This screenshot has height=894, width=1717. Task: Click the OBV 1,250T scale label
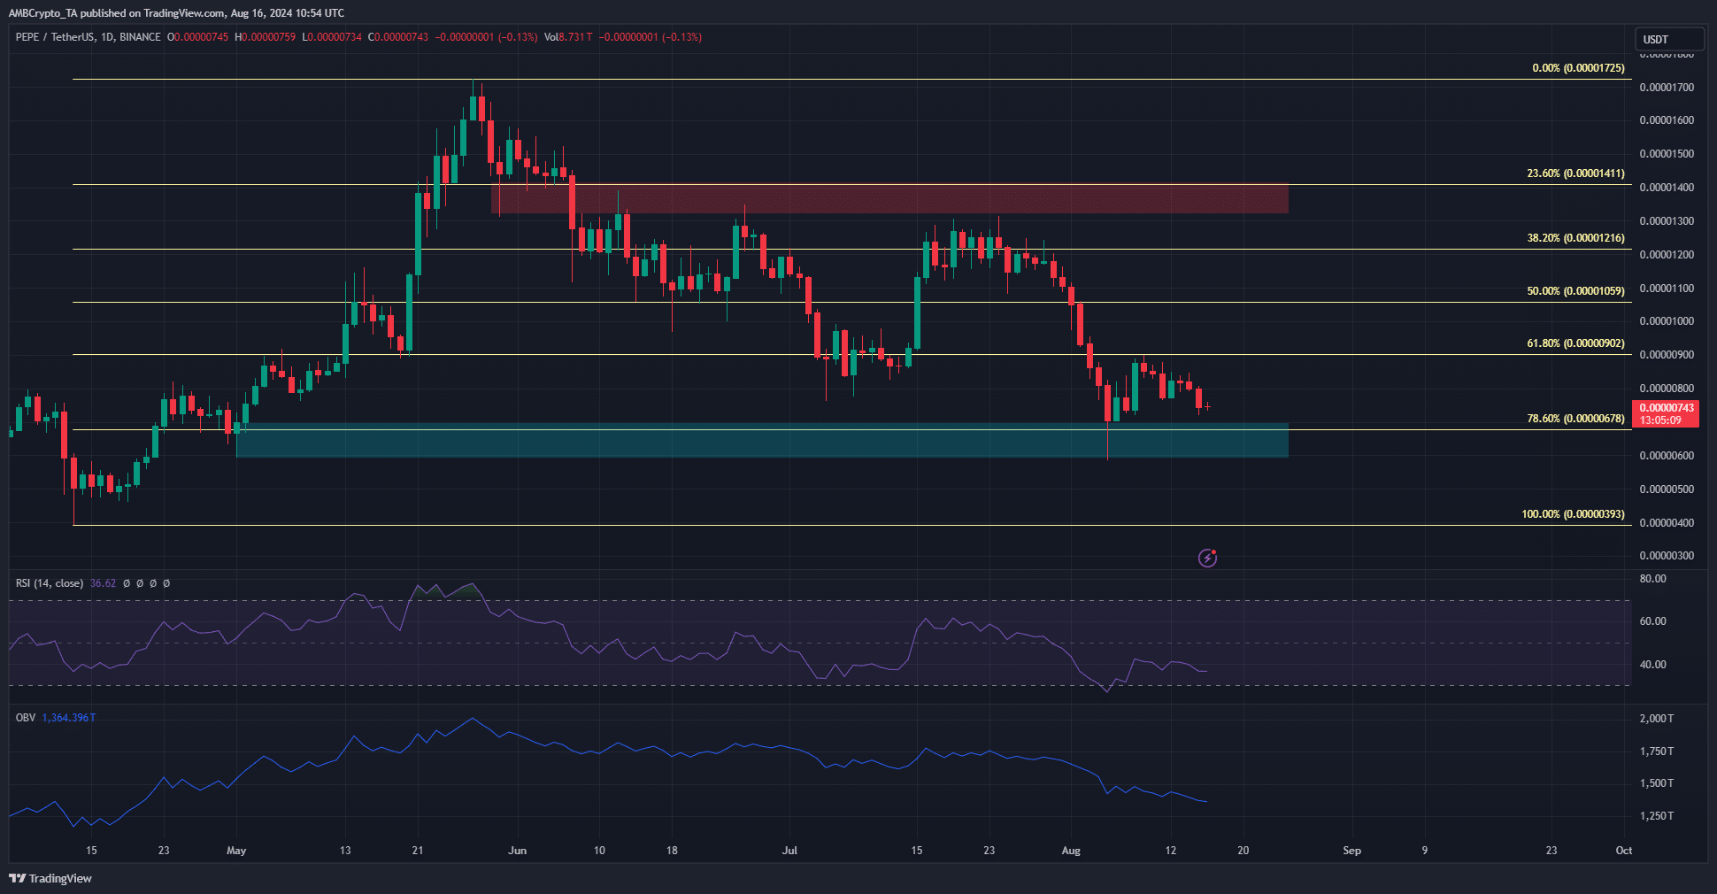(1656, 816)
